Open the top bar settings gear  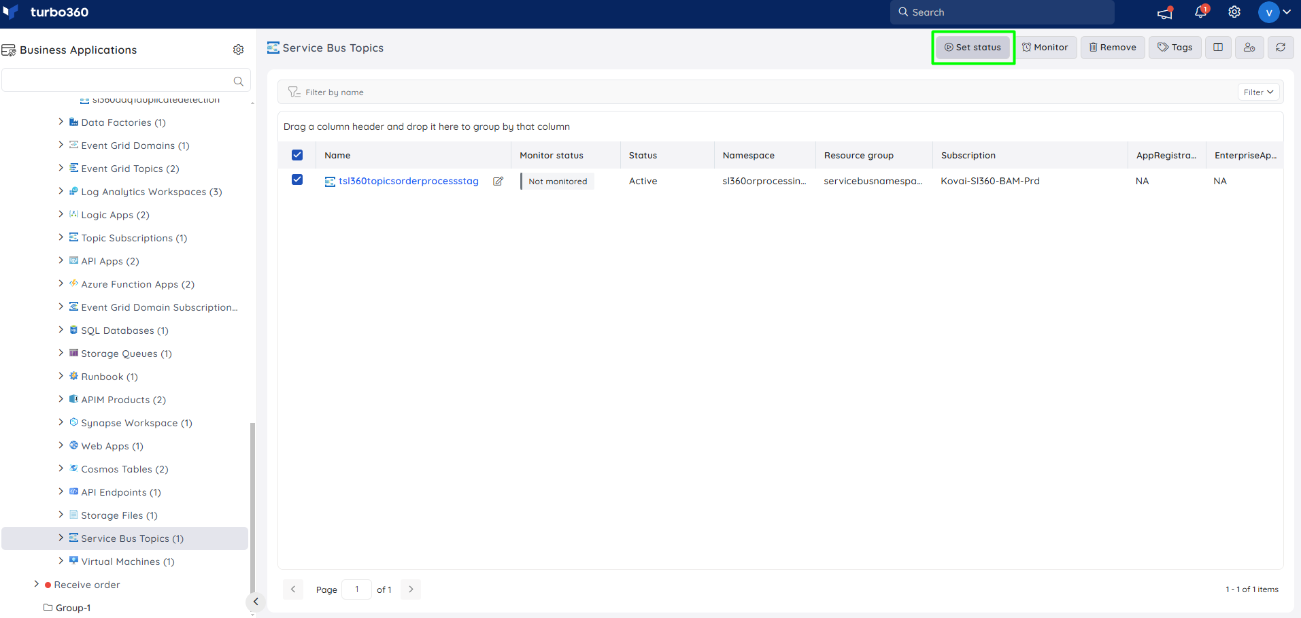coord(1234,12)
